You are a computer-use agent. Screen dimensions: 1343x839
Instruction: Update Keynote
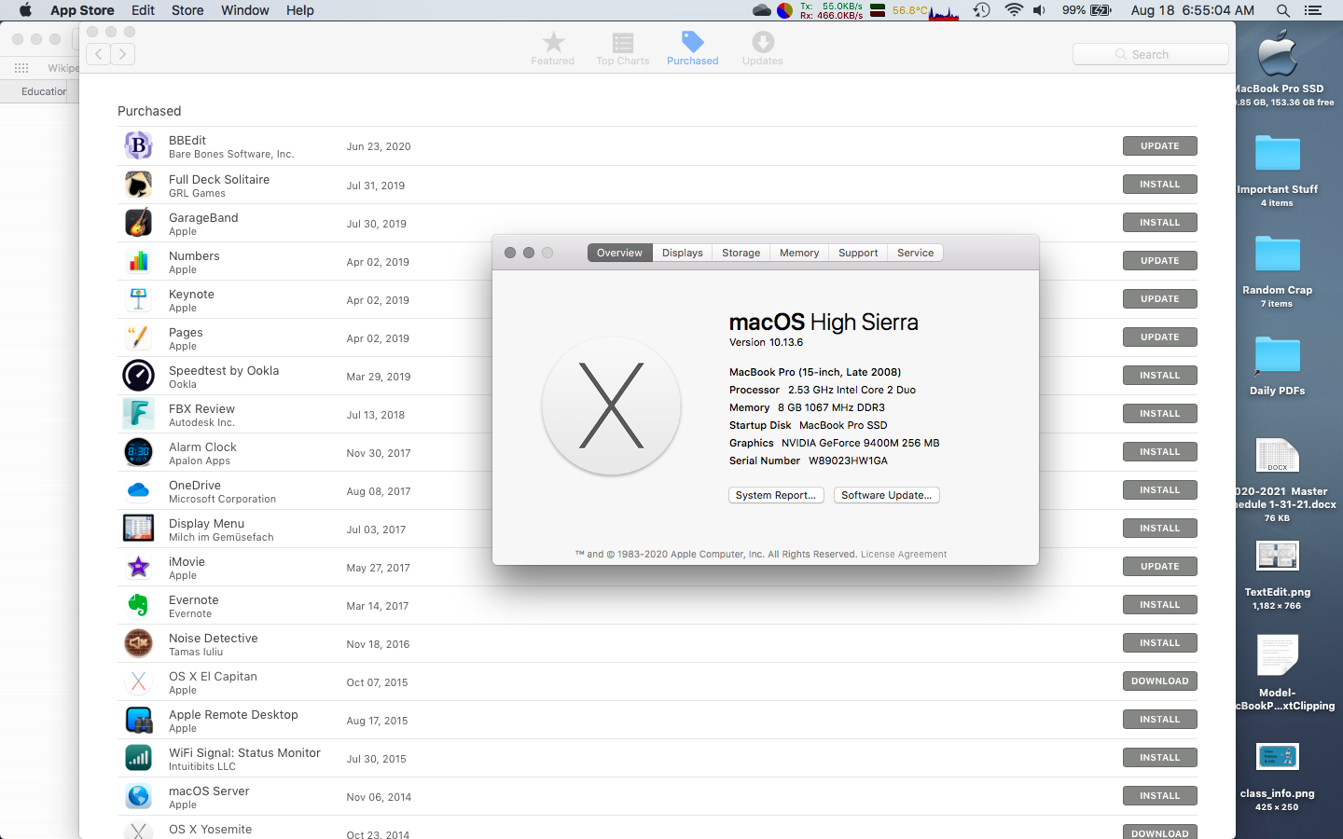click(x=1160, y=299)
